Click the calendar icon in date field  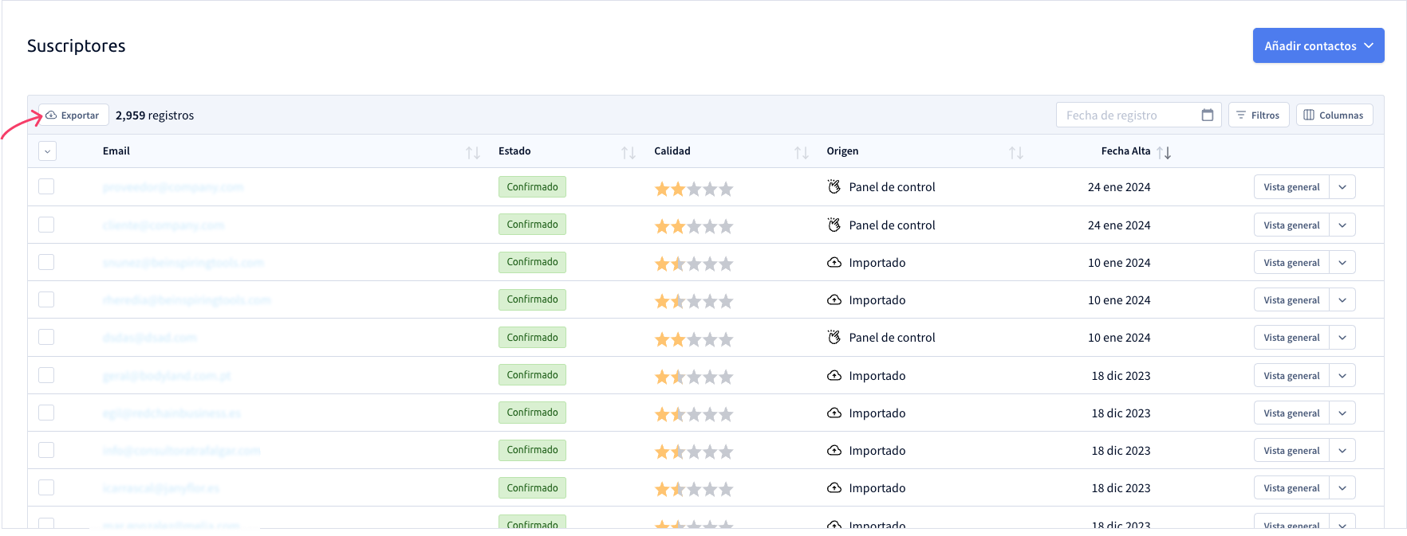point(1207,115)
